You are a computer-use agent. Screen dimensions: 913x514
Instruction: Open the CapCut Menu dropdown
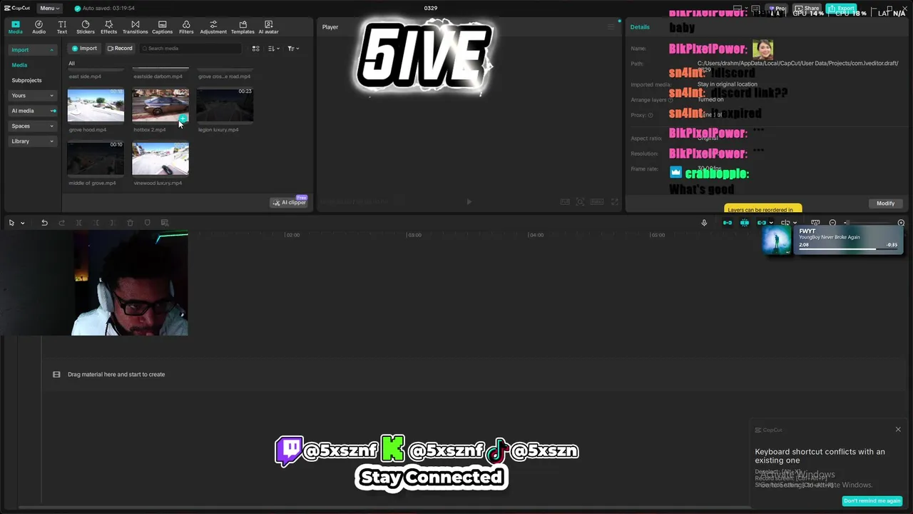49,8
